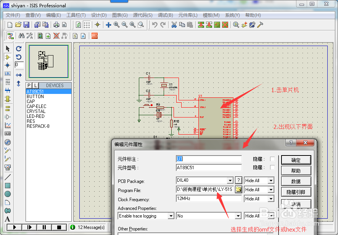Open 调试(B) menu
This screenshot has height=235, width=338.
tap(165, 15)
